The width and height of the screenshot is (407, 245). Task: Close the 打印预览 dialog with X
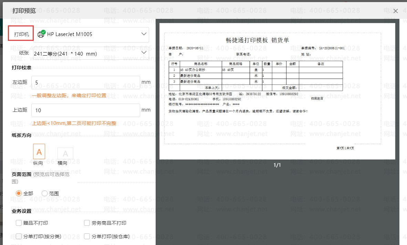point(396,11)
